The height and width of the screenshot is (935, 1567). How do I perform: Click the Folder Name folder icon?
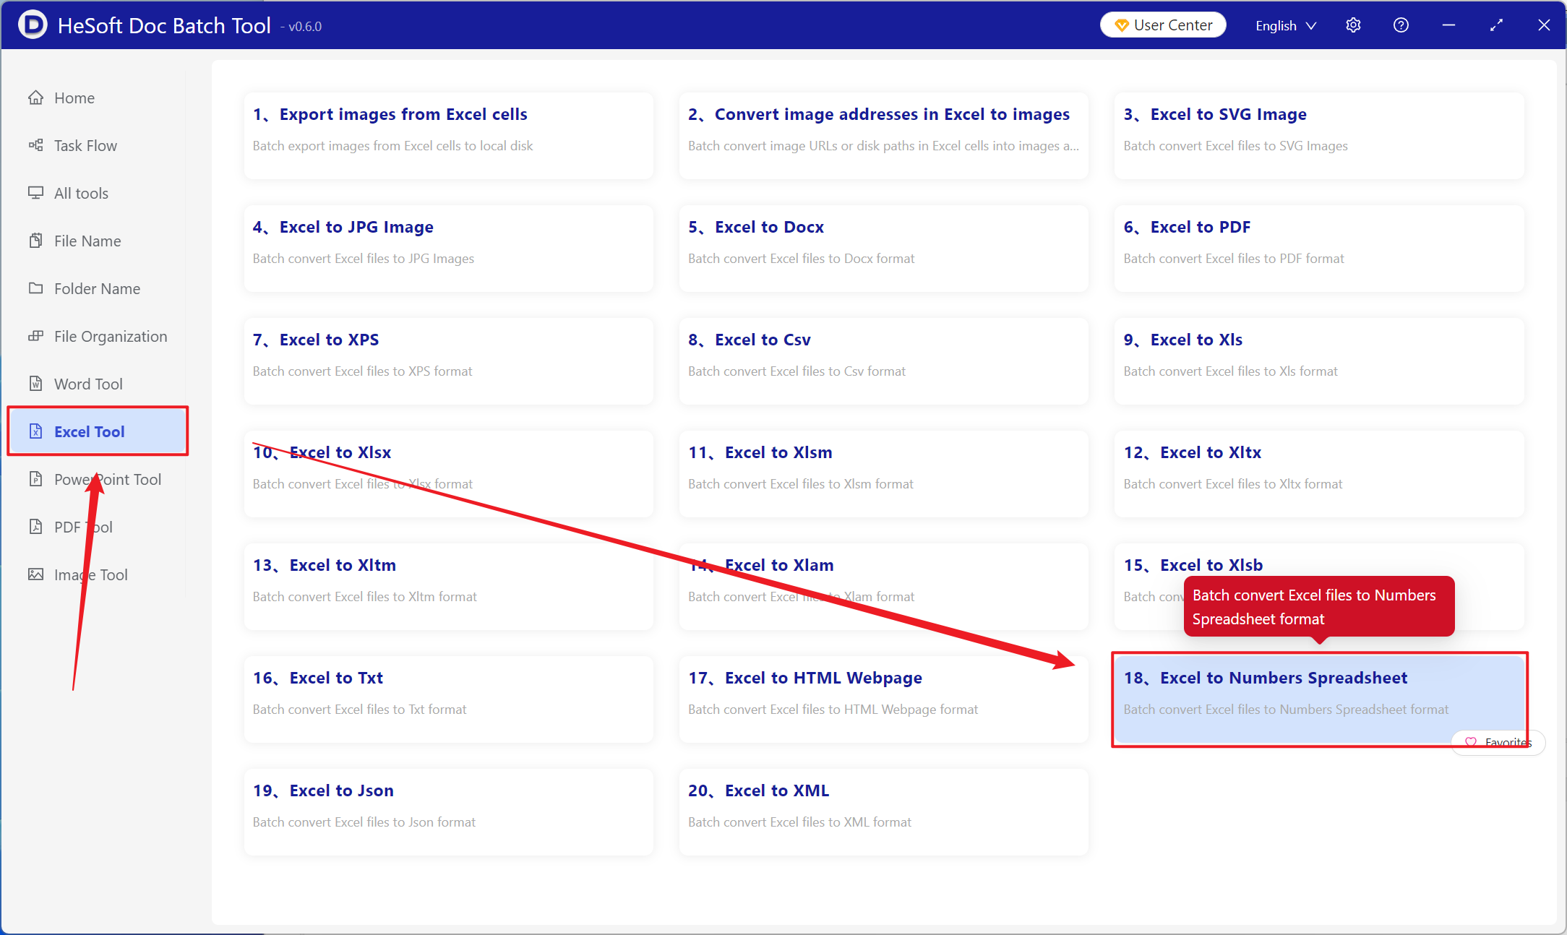pyautogui.click(x=35, y=288)
